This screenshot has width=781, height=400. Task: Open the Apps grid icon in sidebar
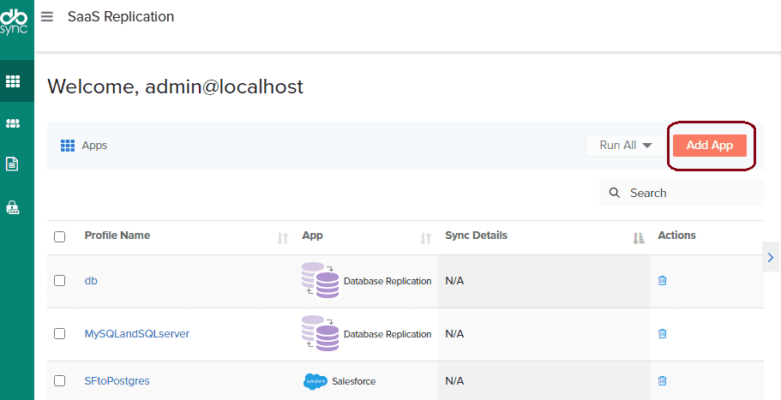(x=13, y=81)
